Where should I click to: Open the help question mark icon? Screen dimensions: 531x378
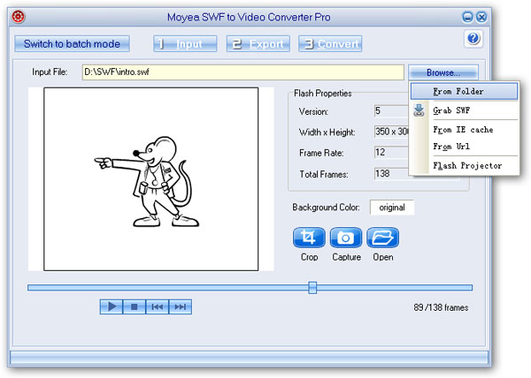point(473,39)
